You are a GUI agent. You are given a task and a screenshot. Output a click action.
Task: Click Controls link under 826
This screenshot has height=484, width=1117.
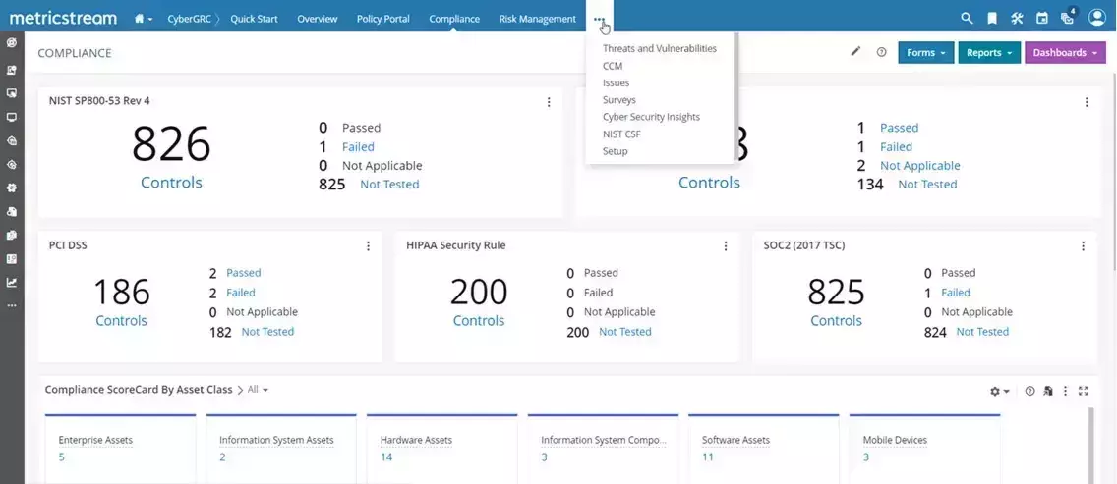tap(171, 183)
